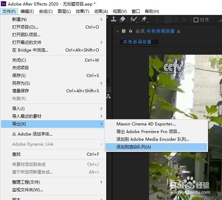Select the Puppet Pin tool
The width and height of the screenshot is (222, 200).
pos(145,19)
